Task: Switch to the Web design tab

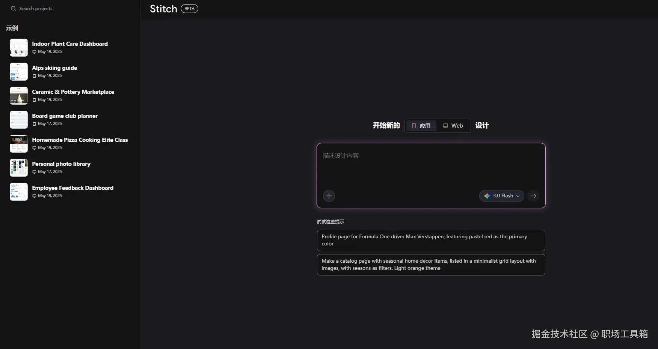Action: (453, 126)
